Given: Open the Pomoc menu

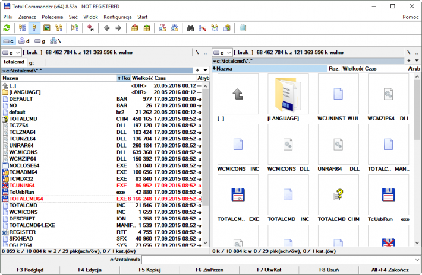Looking at the screenshot, I should click(x=411, y=17).
